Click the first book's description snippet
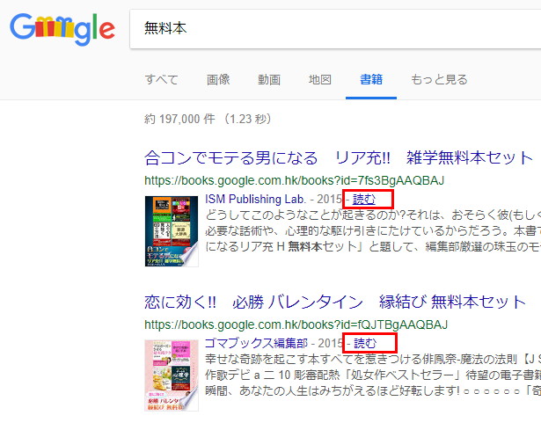541x430 pixels. tap(373, 230)
